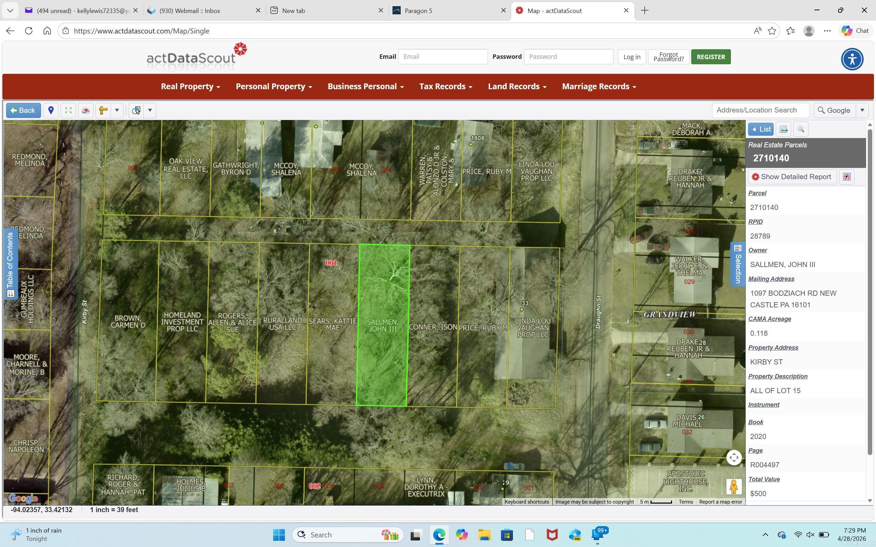The width and height of the screenshot is (876, 547).
Task: Open the accessibility options button
Action: tap(852, 59)
